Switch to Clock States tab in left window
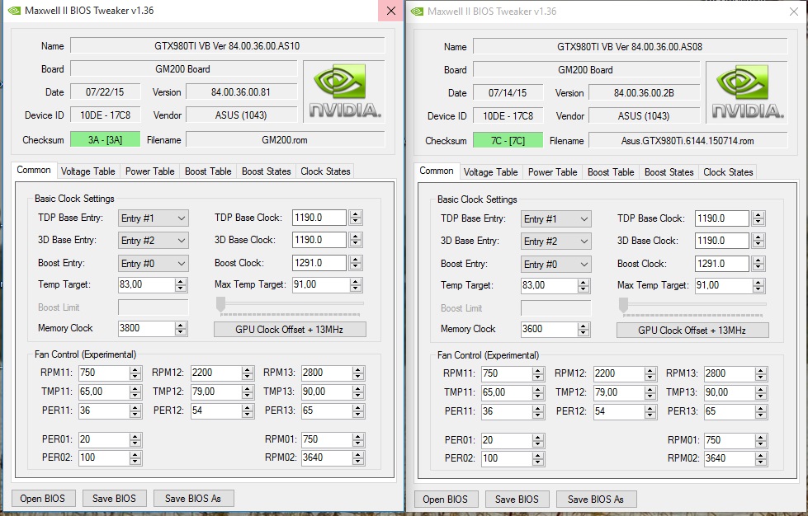 tap(326, 171)
